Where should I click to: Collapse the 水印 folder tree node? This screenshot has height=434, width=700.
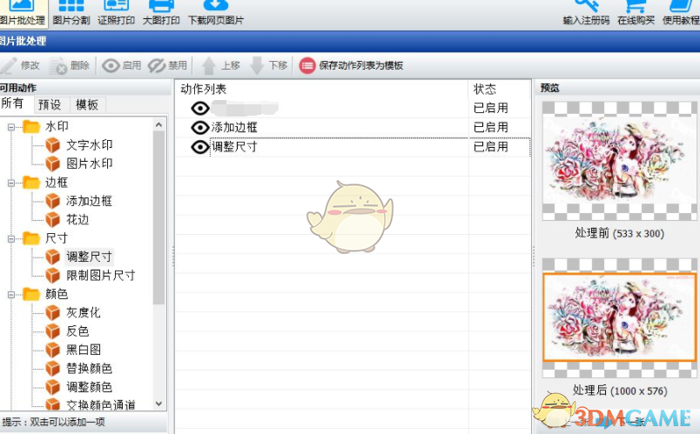tap(12, 127)
